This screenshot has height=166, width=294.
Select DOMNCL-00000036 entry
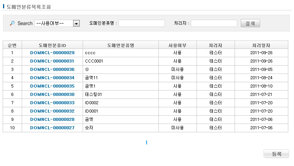pos(52,69)
